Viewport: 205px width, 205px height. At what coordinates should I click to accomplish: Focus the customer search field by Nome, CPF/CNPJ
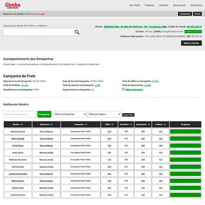(42, 32)
